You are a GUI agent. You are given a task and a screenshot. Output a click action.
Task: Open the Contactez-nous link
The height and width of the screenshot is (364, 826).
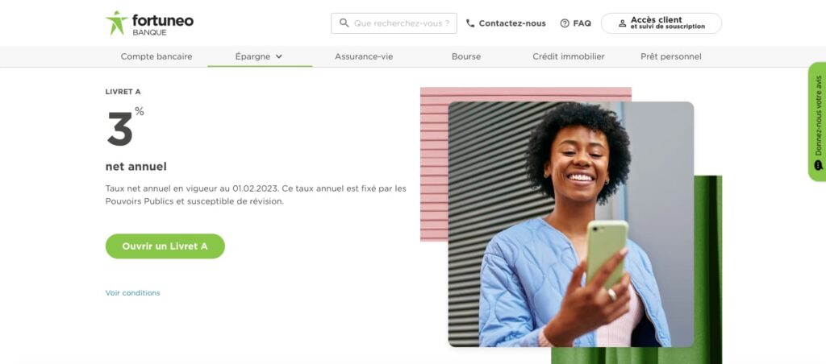[511, 23]
